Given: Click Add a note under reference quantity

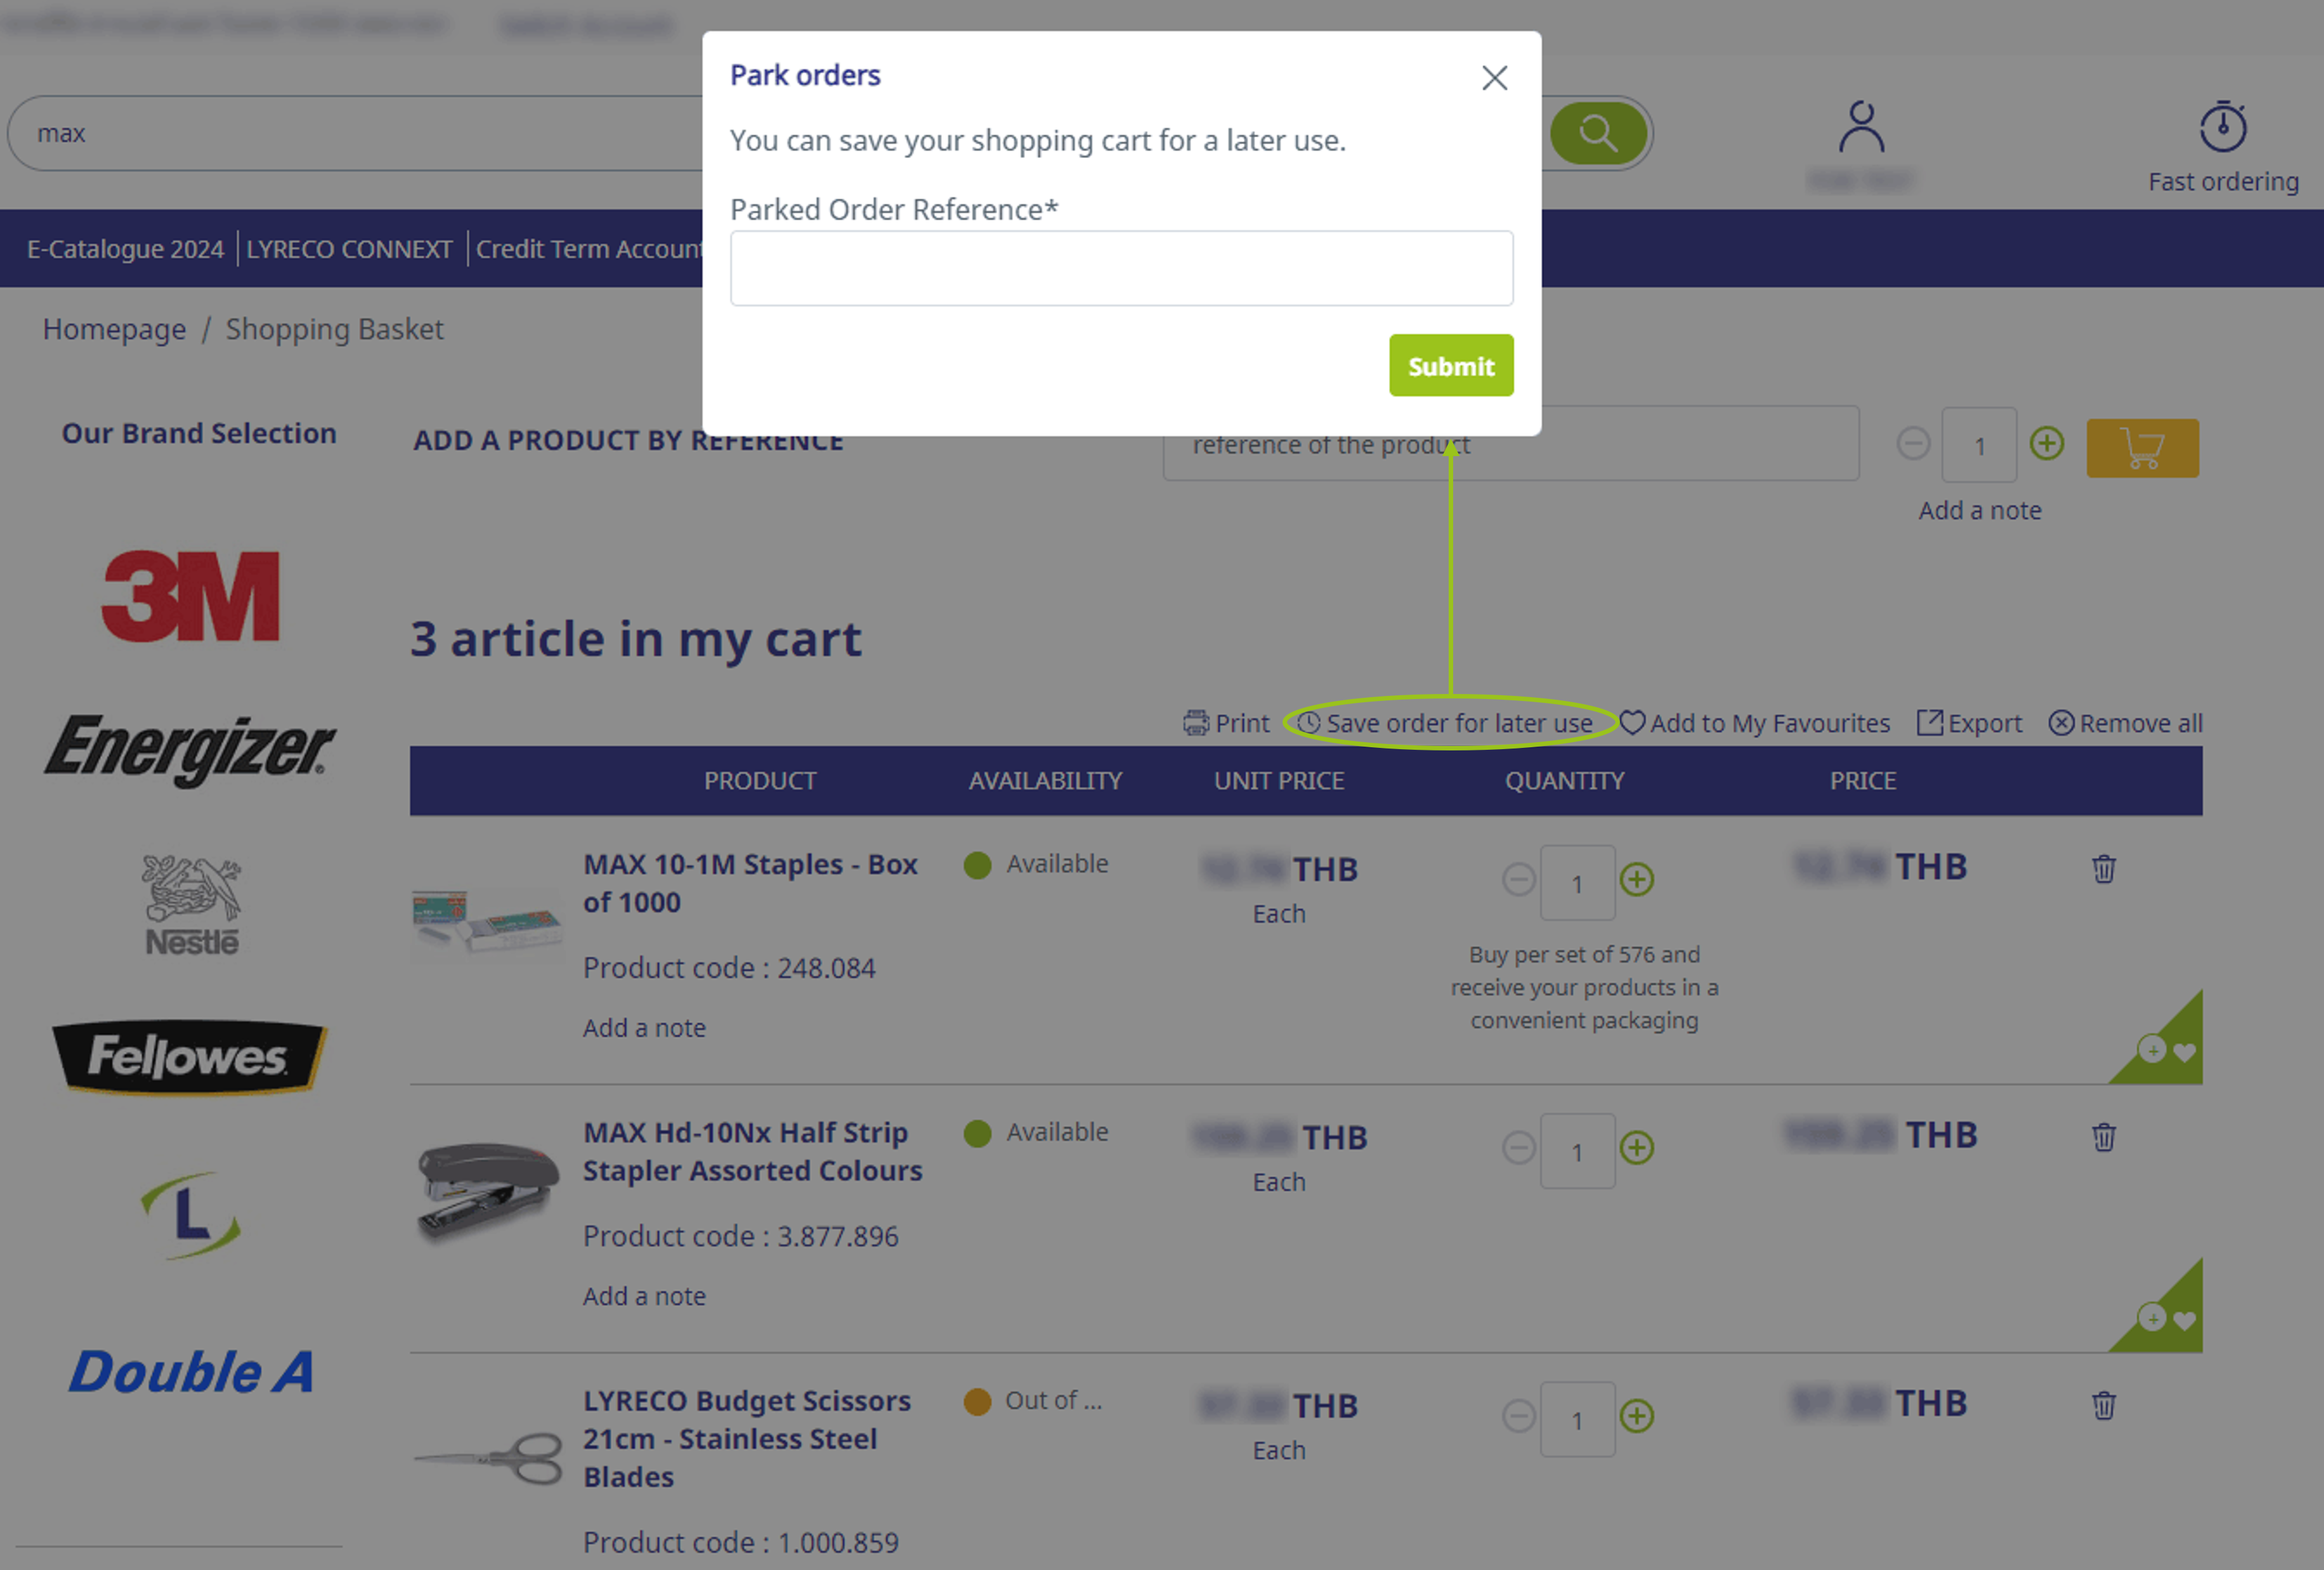Looking at the screenshot, I should [1979, 510].
